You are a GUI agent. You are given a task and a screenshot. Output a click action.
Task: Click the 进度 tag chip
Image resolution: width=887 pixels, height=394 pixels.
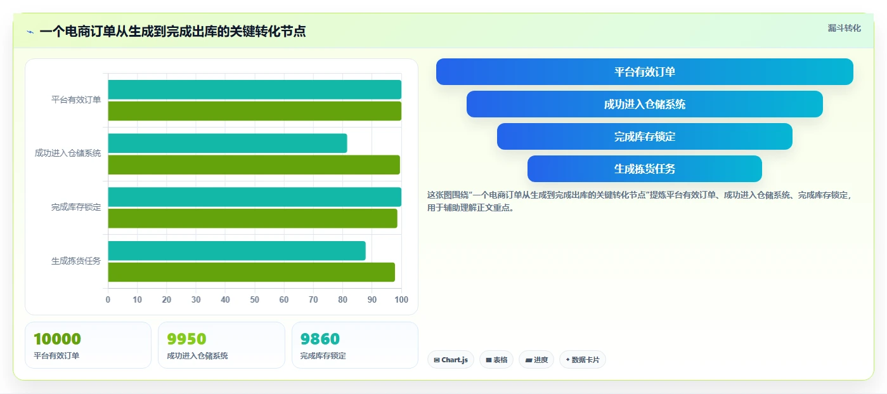pyautogui.click(x=536, y=360)
